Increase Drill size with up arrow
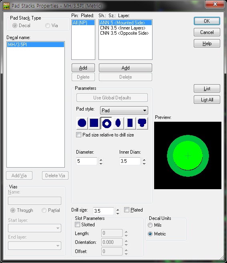 click(118, 210)
